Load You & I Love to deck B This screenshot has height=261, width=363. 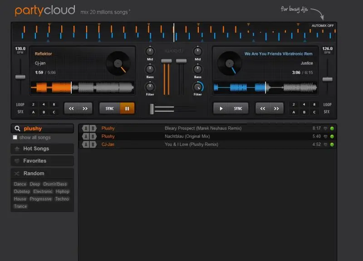pyautogui.click(x=93, y=144)
